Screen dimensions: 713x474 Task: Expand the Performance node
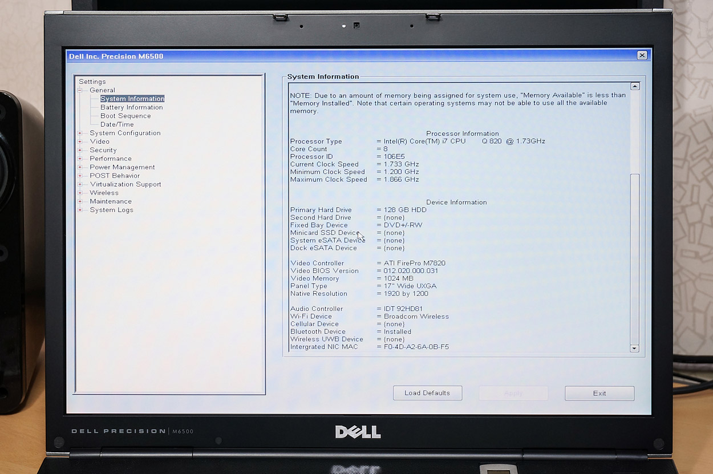click(80, 159)
